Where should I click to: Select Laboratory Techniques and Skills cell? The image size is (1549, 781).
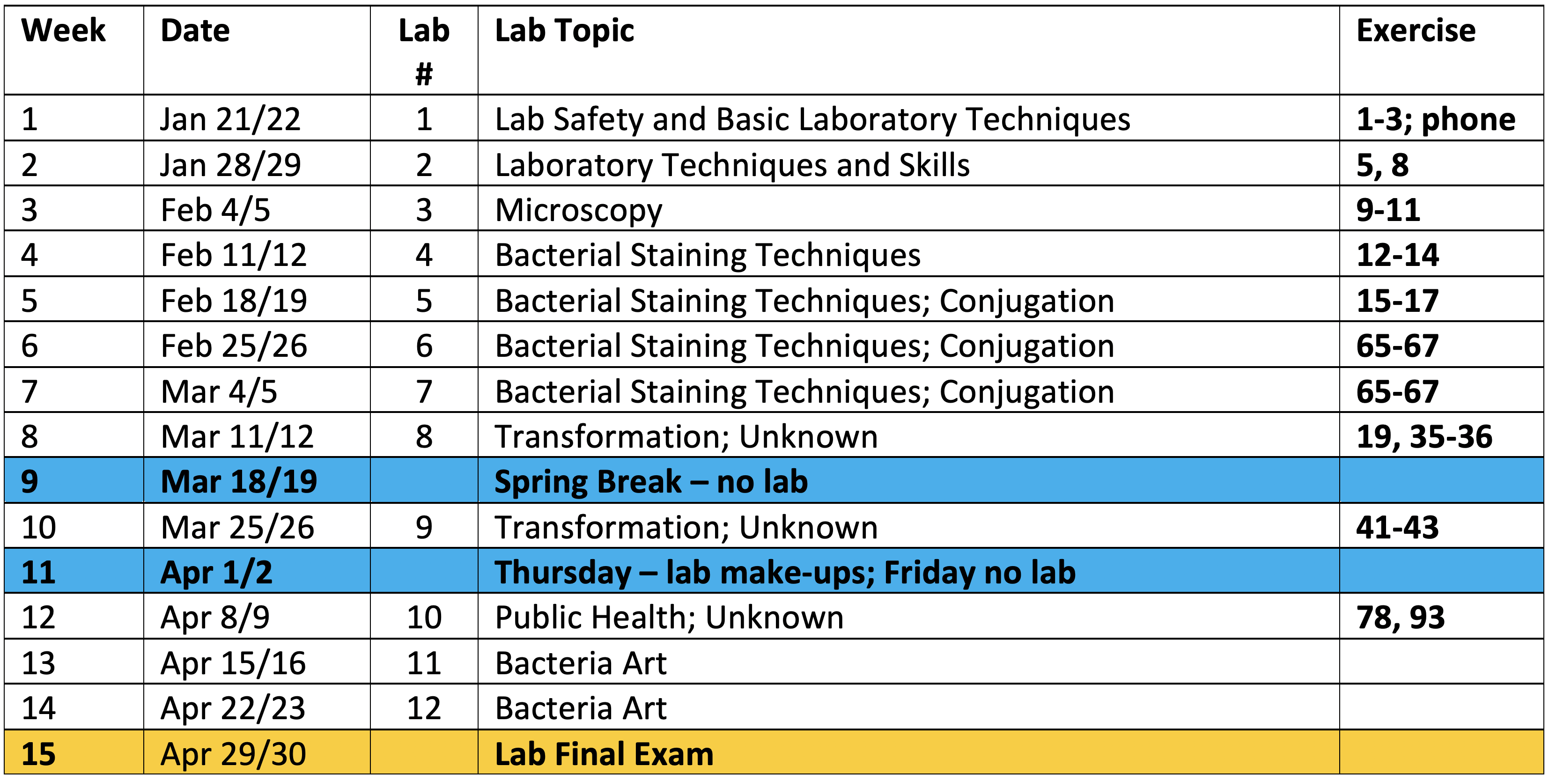[x=908, y=163]
